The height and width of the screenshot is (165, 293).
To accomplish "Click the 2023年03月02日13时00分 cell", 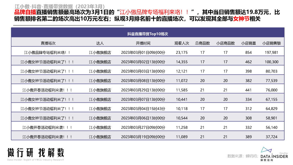I will coord(143,62).
